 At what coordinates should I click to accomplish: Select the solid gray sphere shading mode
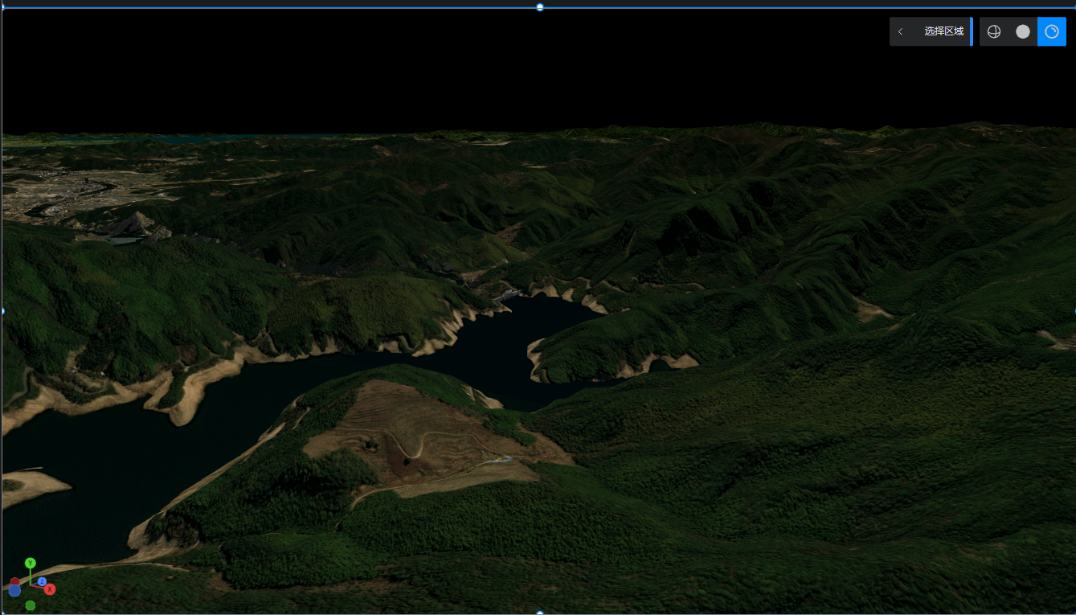[x=1023, y=31]
